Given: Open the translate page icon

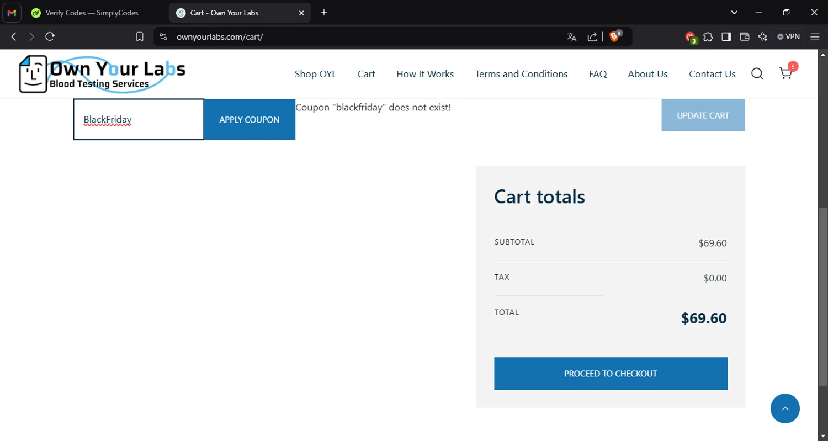Looking at the screenshot, I should [572, 37].
